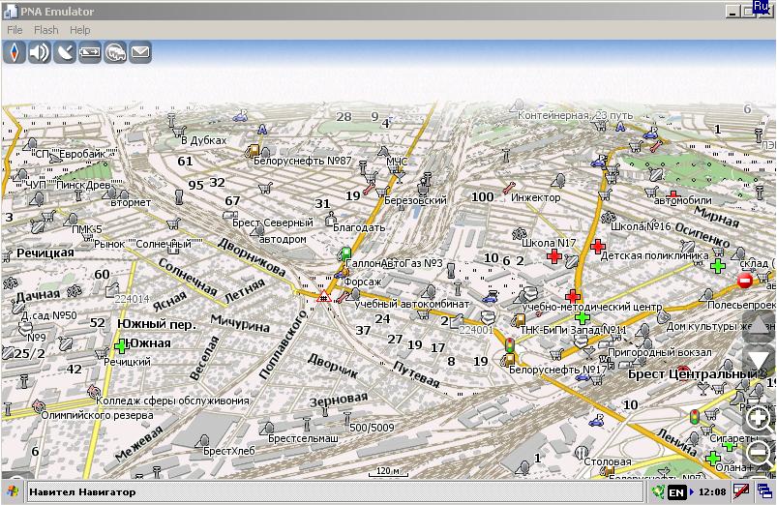Select the Зерновая street name
This screenshot has width=777, height=505.
[339, 400]
